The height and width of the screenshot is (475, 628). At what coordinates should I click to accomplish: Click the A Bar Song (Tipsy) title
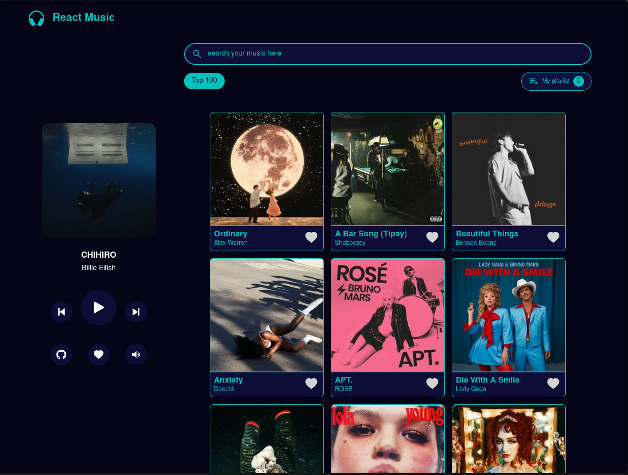[371, 234]
